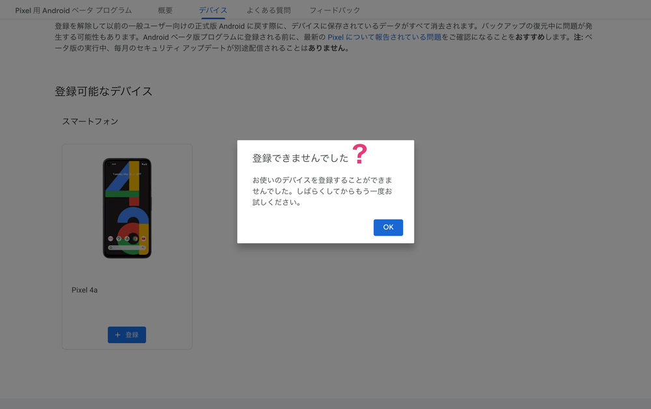Click the スマートフォン section heading

91,121
